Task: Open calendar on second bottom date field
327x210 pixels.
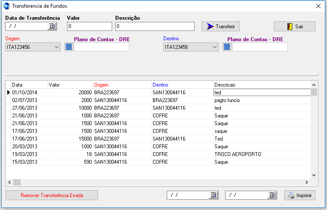Action: point(271,195)
